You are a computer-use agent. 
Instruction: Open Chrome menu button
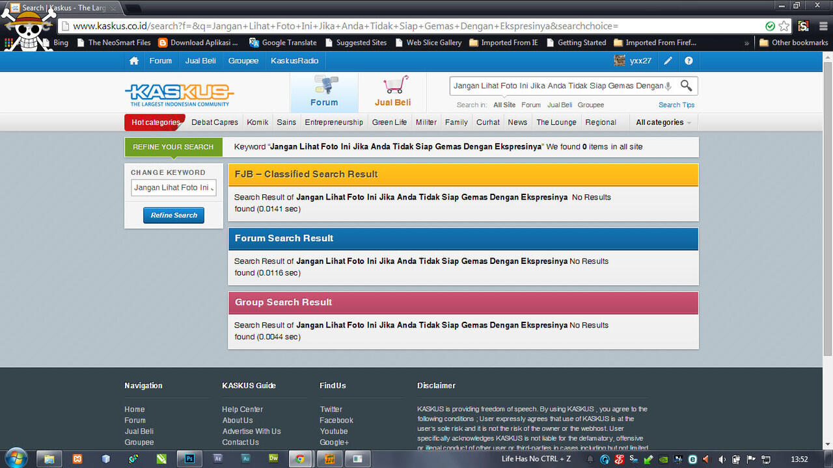822,26
